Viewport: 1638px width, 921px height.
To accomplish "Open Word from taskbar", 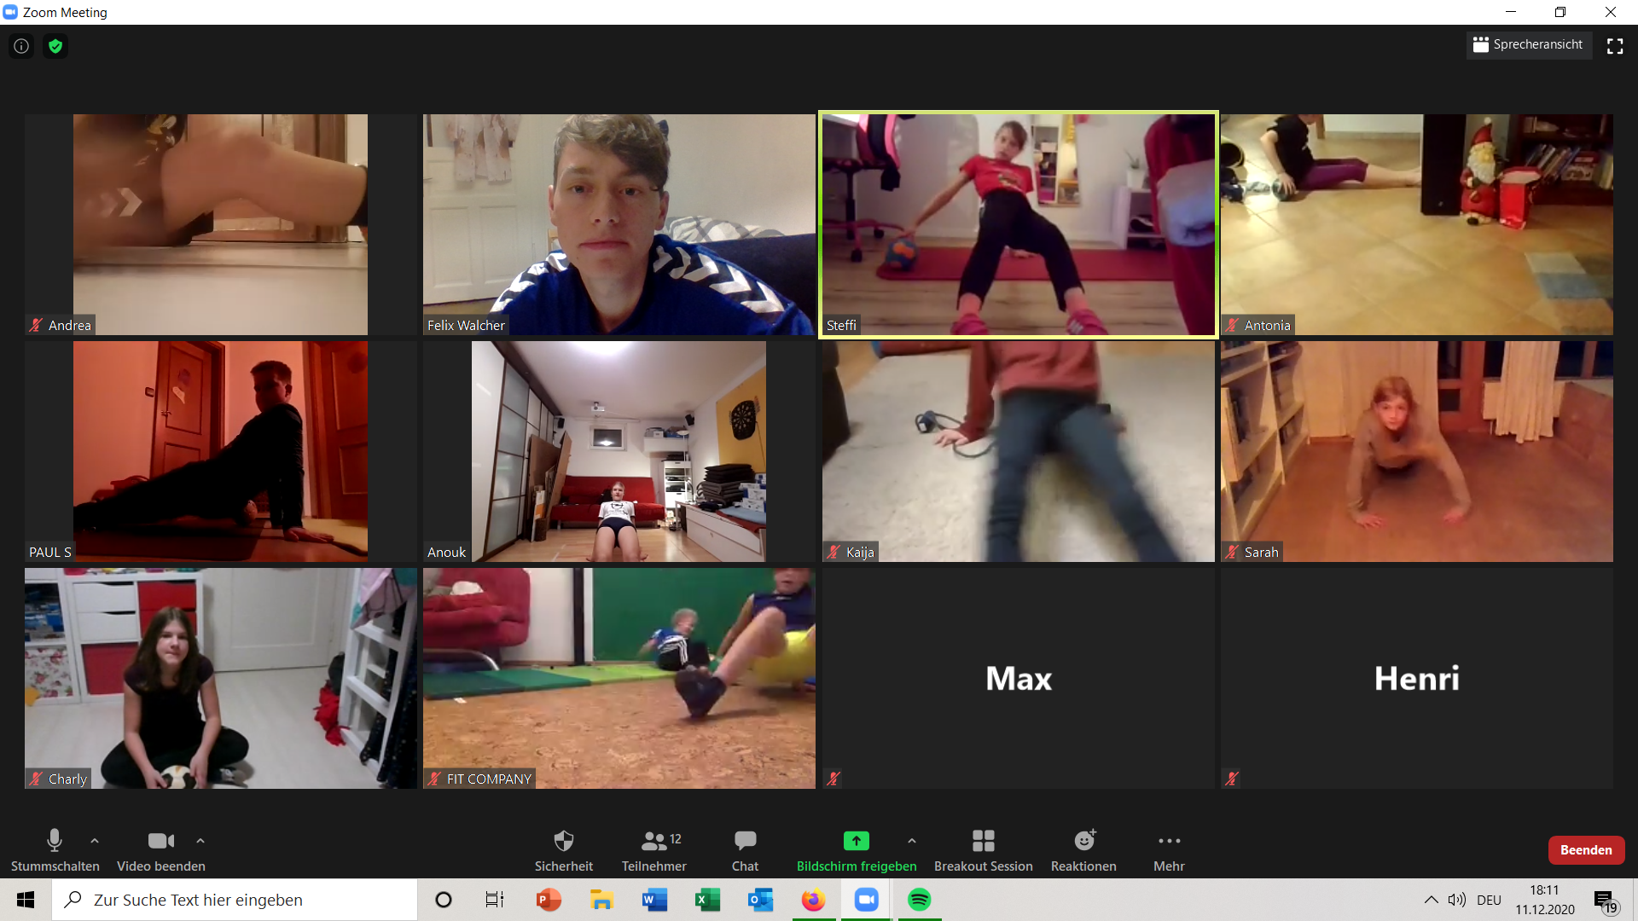I will click(654, 900).
